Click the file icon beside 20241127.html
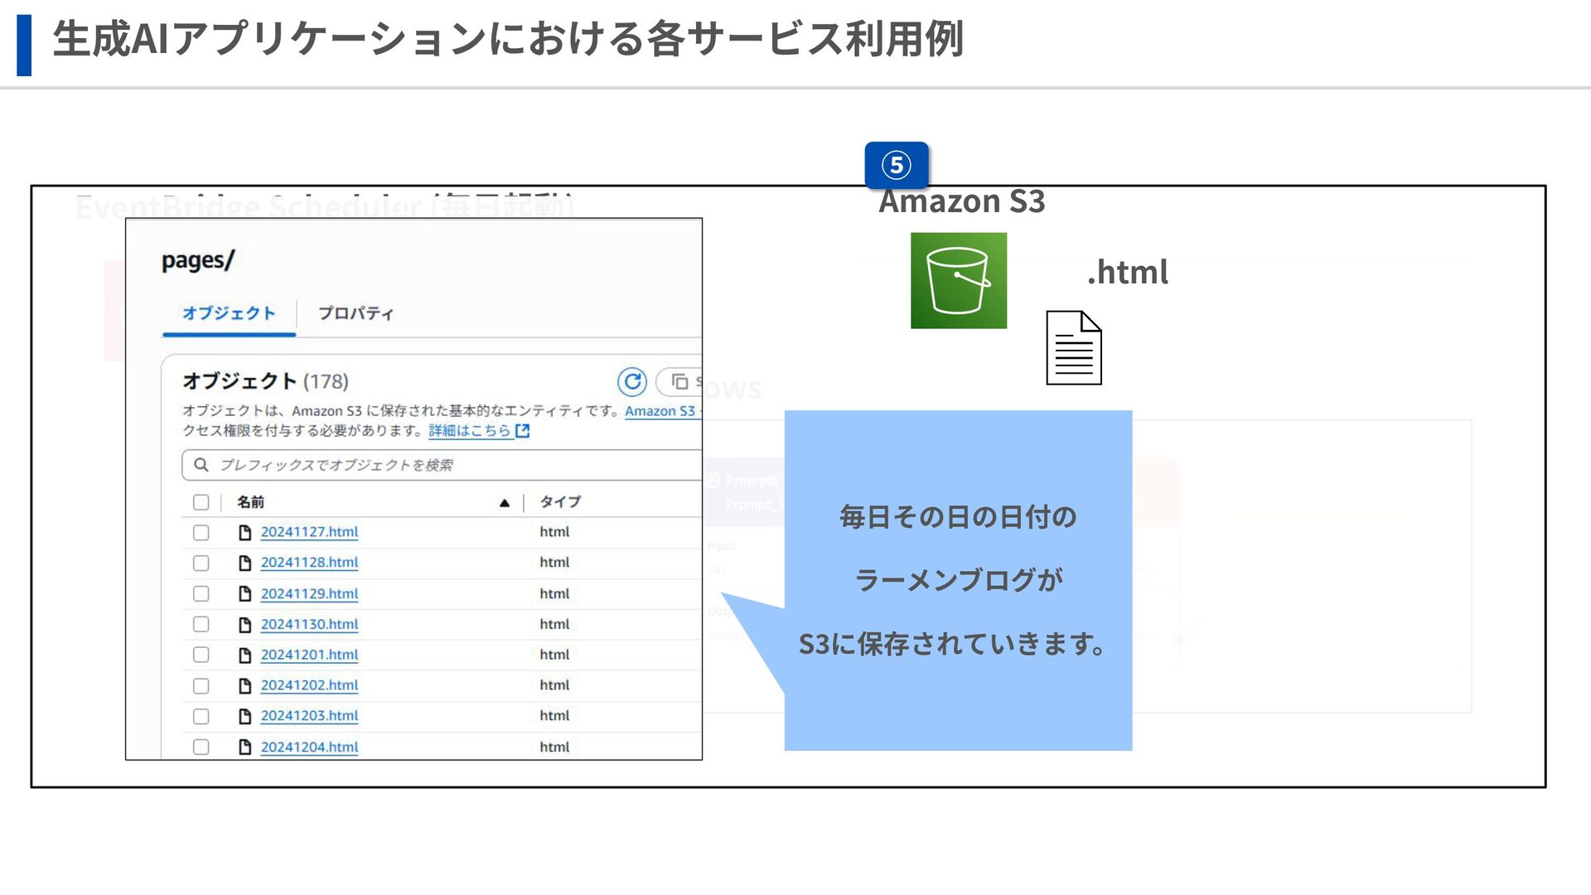This screenshot has width=1591, height=895. pos(244,533)
